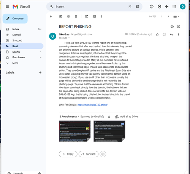Click the Compose button
This screenshot has width=190, height=174.
pyautogui.click(x=15, y=19)
